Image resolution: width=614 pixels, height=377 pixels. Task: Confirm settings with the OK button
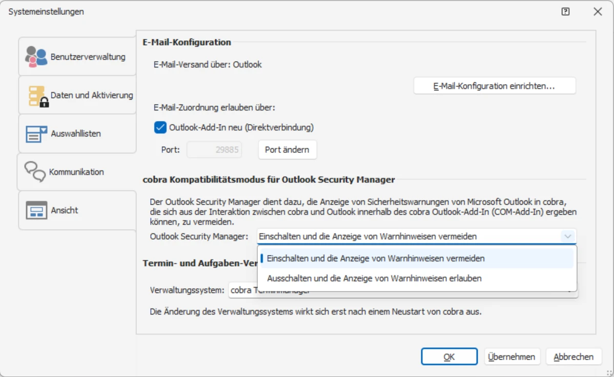[449, 357]
